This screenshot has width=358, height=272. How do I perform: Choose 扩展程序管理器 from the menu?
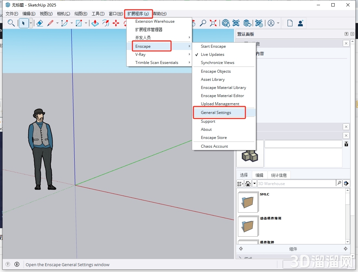click(159, 30)
